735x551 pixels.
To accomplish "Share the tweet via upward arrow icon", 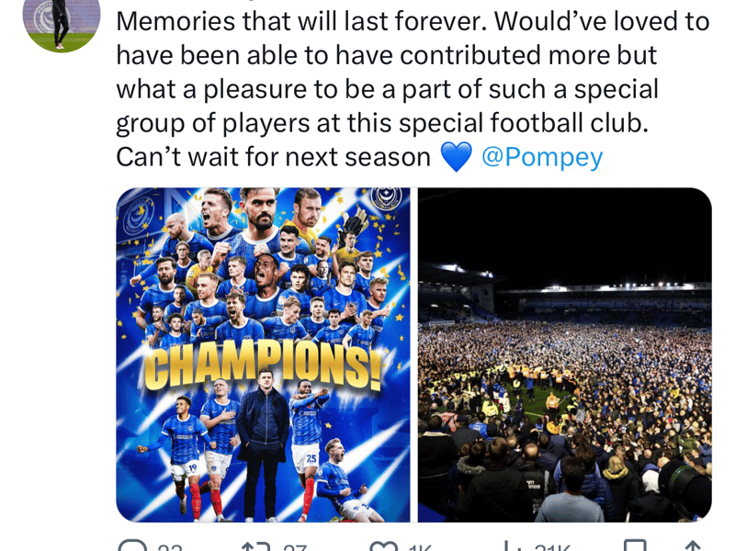I will pyautogui.click(x=693, y=546).
